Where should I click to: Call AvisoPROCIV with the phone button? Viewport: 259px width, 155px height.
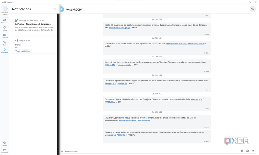pos(252,9)
